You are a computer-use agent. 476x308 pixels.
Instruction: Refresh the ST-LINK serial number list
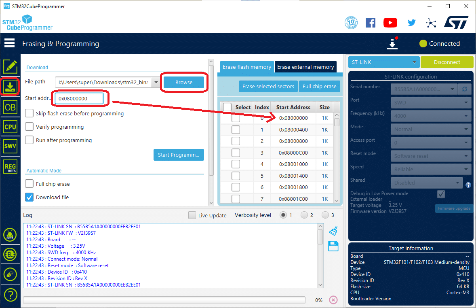tap(465, 89)
